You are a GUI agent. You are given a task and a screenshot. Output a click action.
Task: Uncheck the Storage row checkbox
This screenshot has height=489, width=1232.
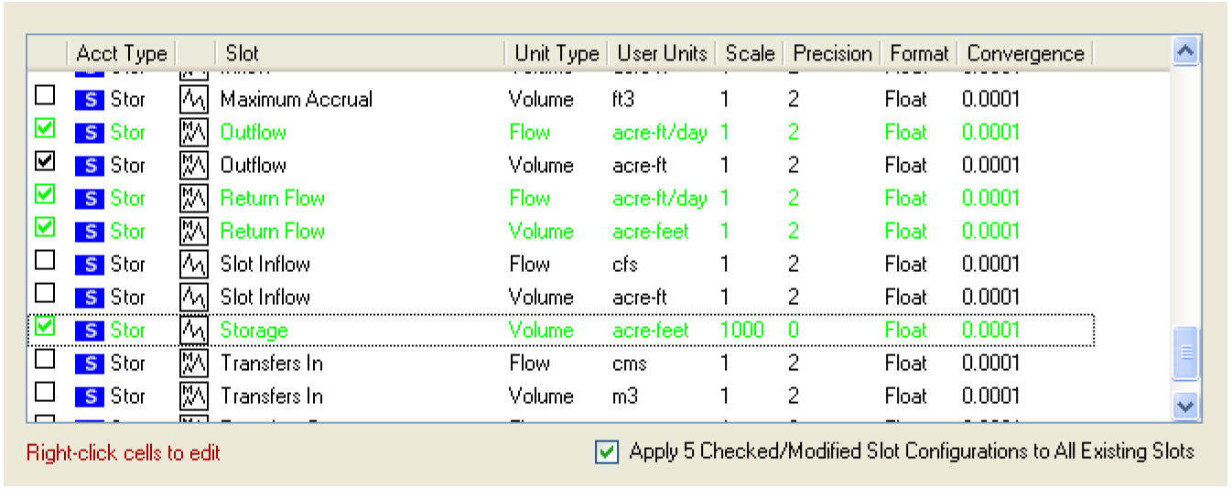click(44, 327)
